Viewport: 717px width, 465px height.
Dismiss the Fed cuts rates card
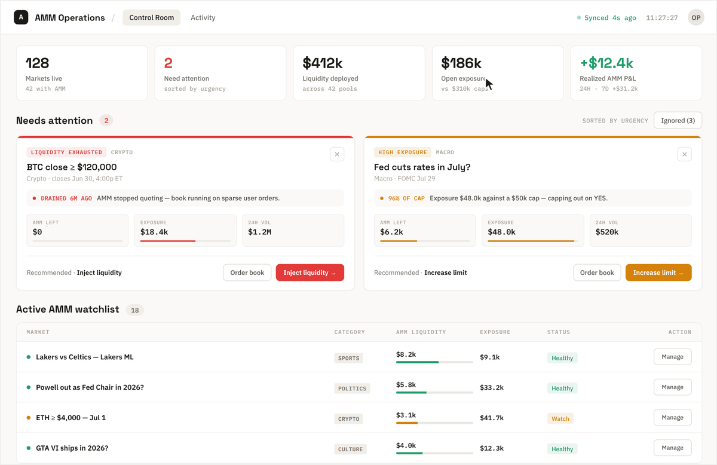[x=685, y=154]
